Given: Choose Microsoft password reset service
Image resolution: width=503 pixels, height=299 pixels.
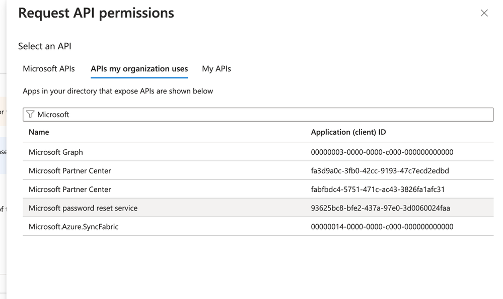Looking at the screenshot, I should (x=83, y=208).
